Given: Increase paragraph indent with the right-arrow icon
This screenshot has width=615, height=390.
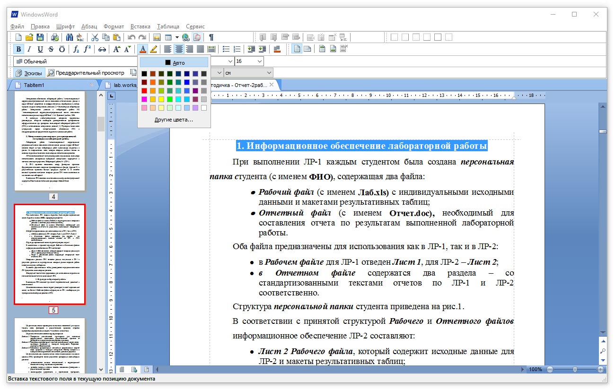Looking at the screenshot, I should click(262, 49).
